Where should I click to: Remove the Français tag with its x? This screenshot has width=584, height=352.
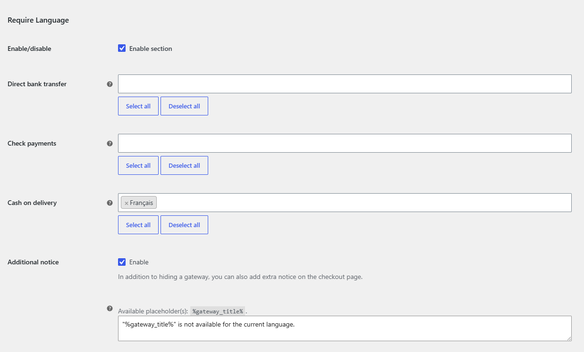pyautogui.click(x=127, y=203)
